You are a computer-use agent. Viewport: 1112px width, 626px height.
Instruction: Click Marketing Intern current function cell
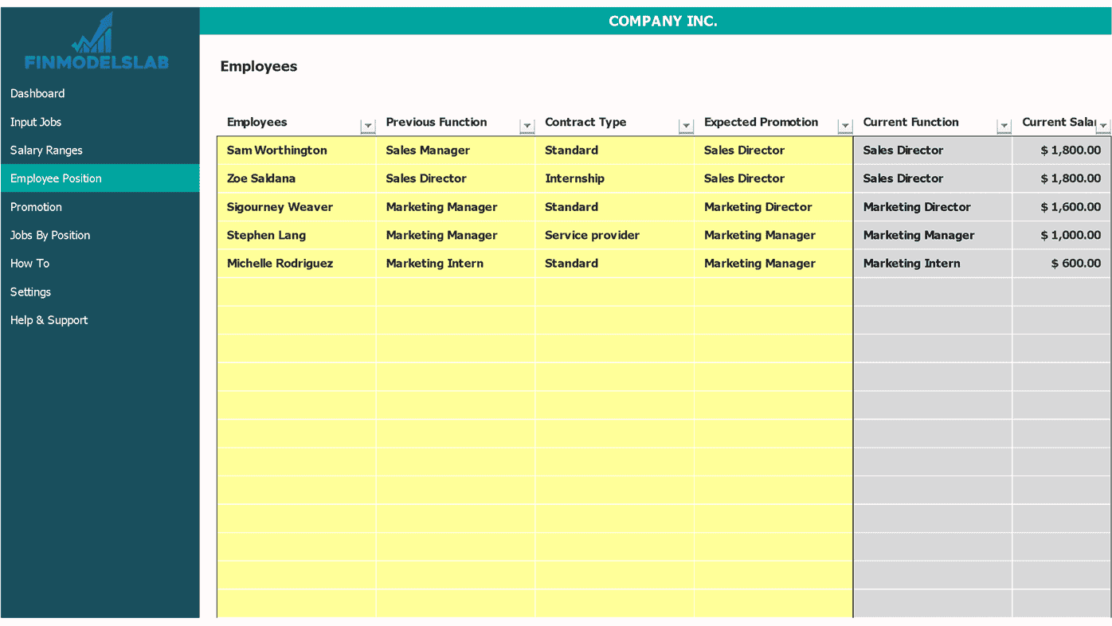[933, 264]
